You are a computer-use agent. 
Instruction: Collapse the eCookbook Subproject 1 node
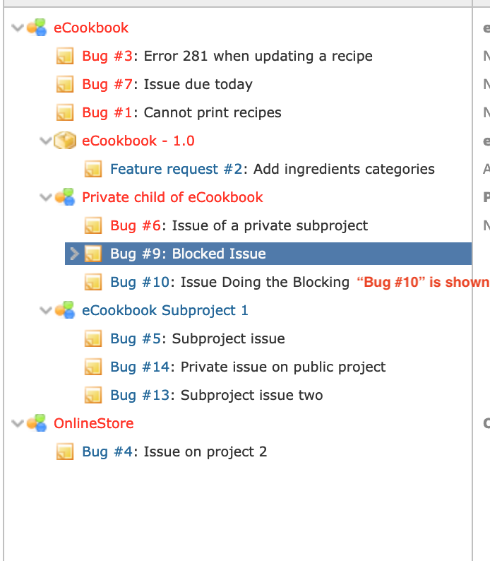click(46, 310)
